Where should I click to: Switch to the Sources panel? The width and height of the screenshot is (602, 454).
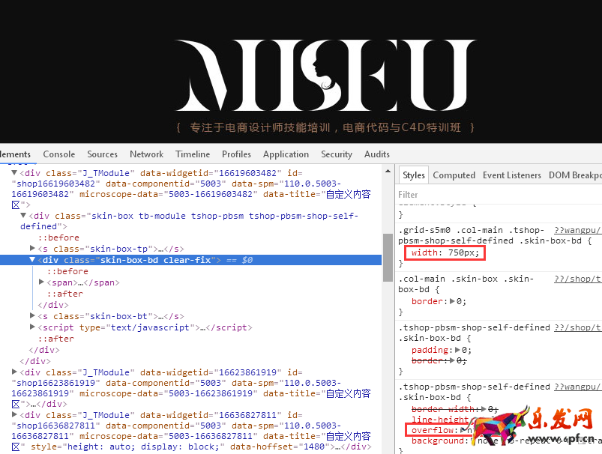(x=102, y=154)
